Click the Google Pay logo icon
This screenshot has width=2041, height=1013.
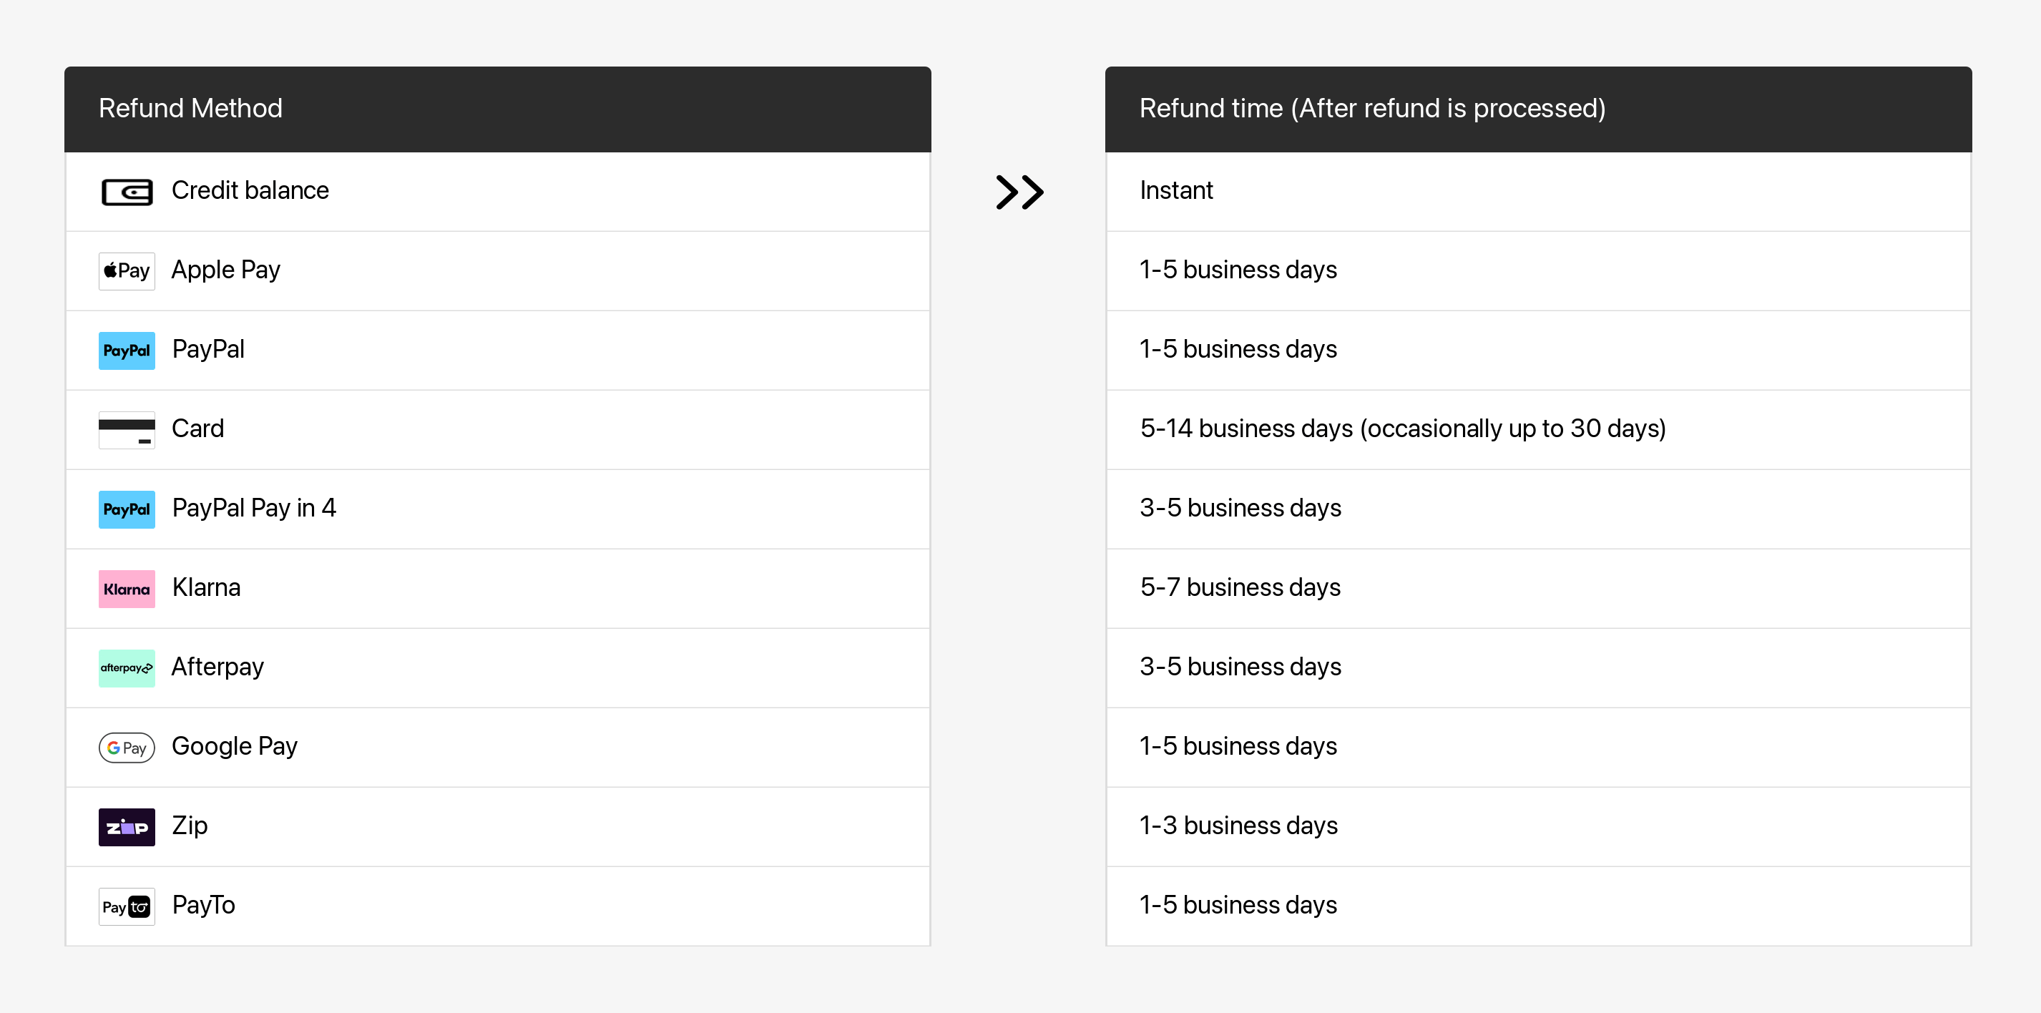[x=127, y=747]
